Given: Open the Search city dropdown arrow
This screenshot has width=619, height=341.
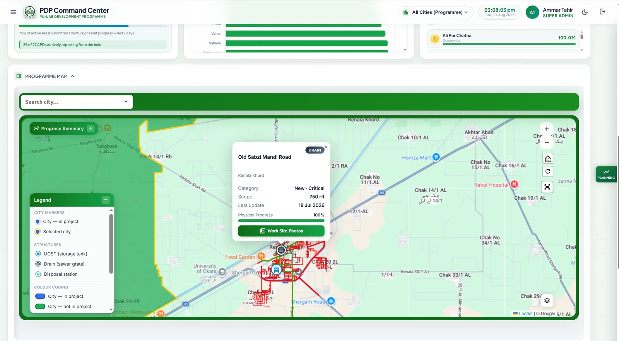Looking at the screenshot, I should [126, 102].
